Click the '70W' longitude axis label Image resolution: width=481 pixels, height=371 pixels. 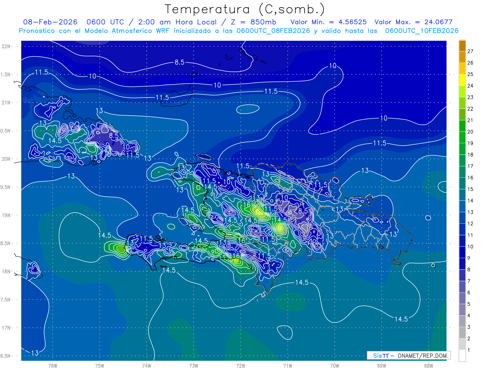tap(335, 365)
